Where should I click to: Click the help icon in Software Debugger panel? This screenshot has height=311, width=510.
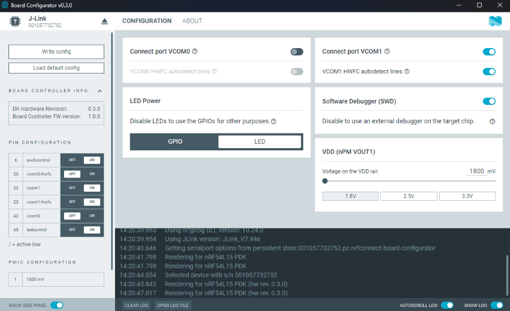pyautogui.click(x=492, y=121)
